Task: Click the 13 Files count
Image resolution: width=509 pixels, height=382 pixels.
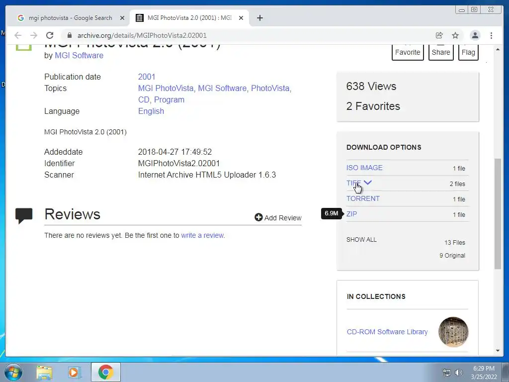Action: tap(454, 242)
